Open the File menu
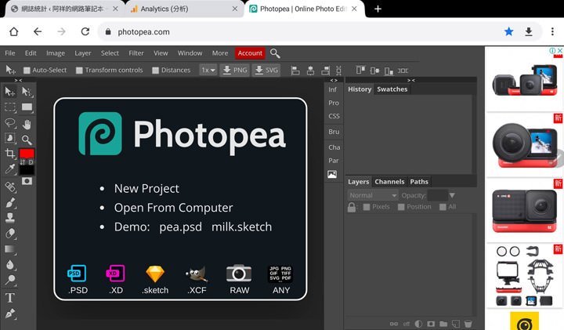Viewport: 564px width, 330px height. point(10,53)
